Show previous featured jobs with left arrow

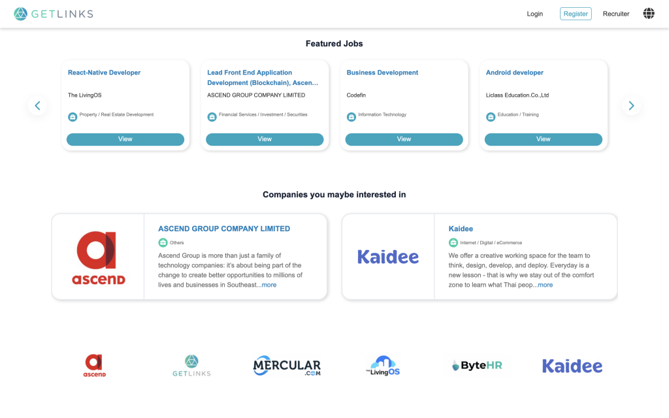[37, 105]
